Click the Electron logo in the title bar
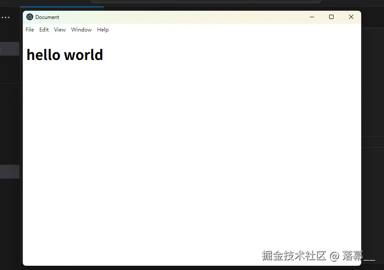Viewport: 384px width, 270px height. coord(29,17)
